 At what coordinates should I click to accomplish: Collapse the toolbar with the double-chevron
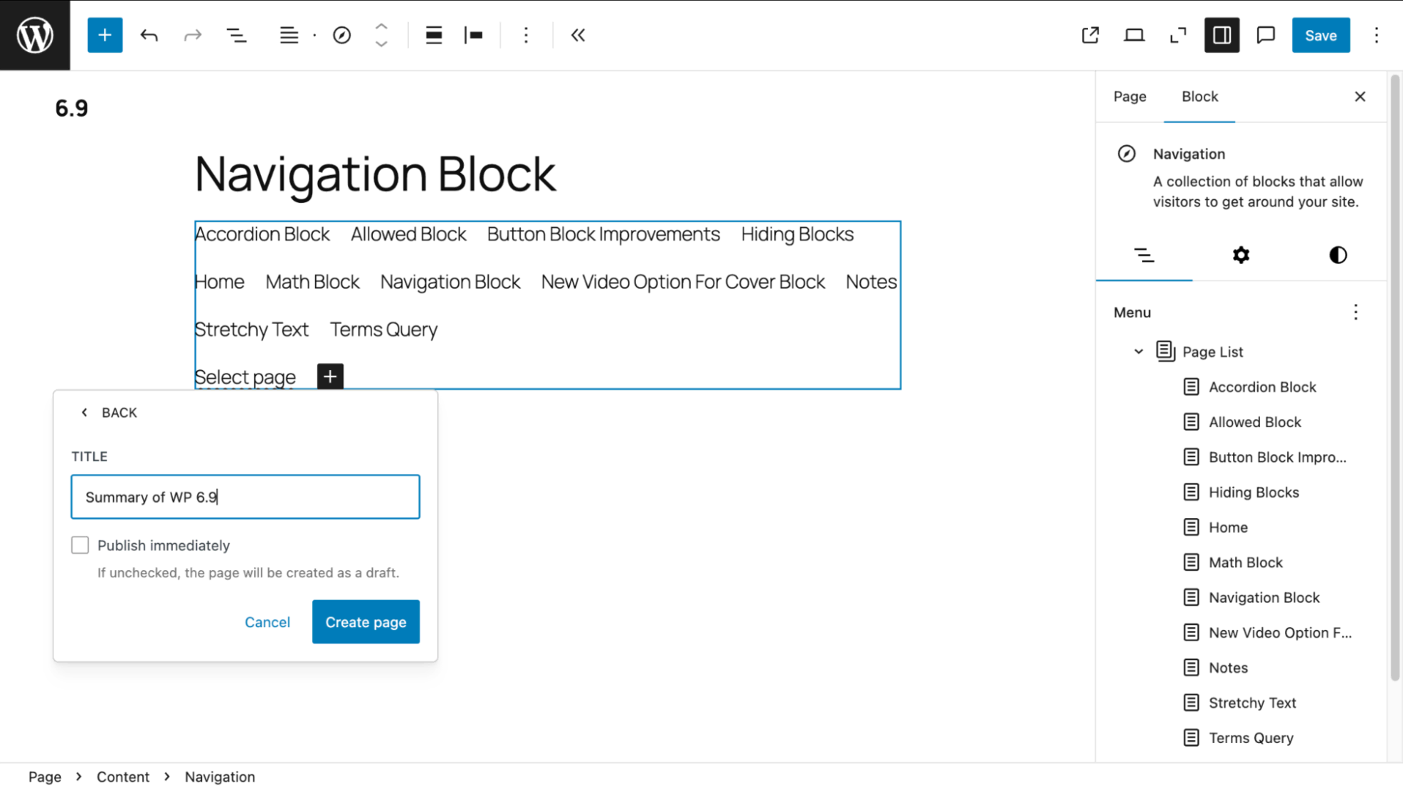(x=578, y=35)
